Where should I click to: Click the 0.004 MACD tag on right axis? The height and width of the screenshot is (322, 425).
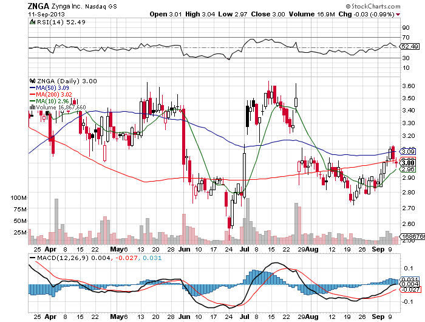pyautogui.click(x=410, y=284)
